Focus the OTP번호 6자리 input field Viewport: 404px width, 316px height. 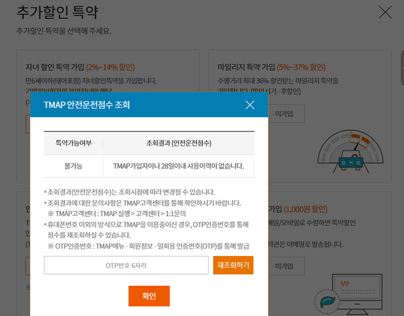coord(126,265)
